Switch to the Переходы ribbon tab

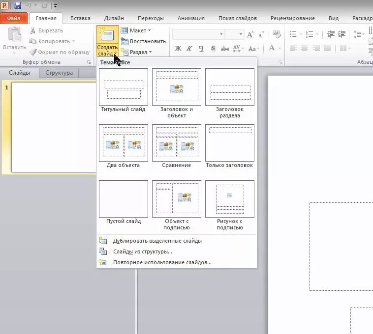pyautogui.click(x=151, y=18)
